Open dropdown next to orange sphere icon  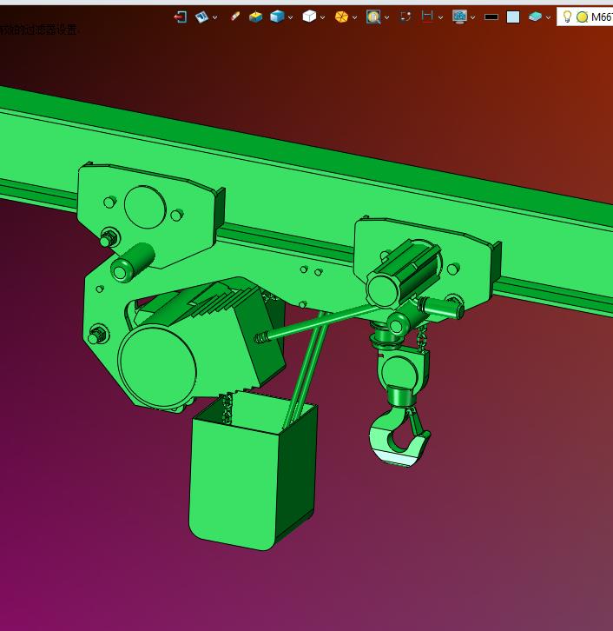pos(354,17)
